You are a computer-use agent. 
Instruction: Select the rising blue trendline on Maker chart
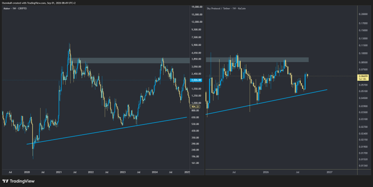[107, 130]
